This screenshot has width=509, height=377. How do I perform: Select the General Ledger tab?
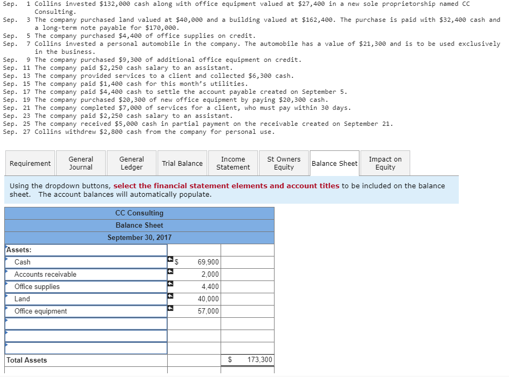[131, 163]
